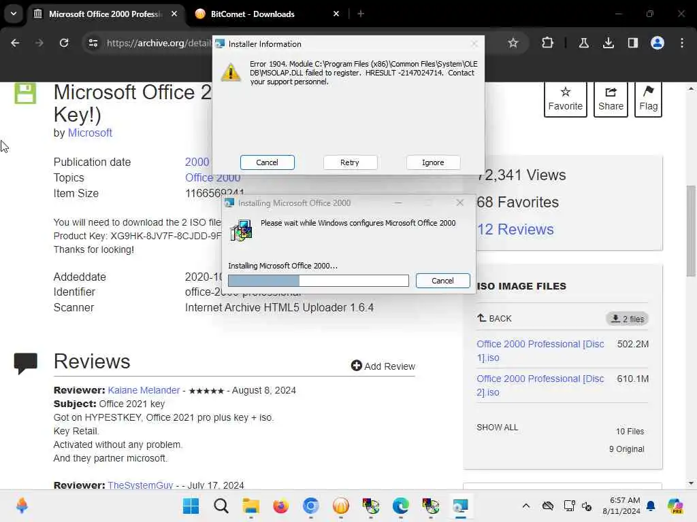This screenshot has height=522, width=697.
Task: Click the Favorite star button
Action: pyautogui.click(x=565, y=99)
